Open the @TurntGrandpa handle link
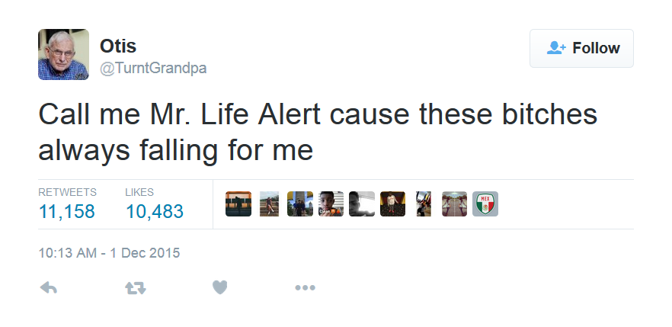The image size is (672, 327). point(153,68)
